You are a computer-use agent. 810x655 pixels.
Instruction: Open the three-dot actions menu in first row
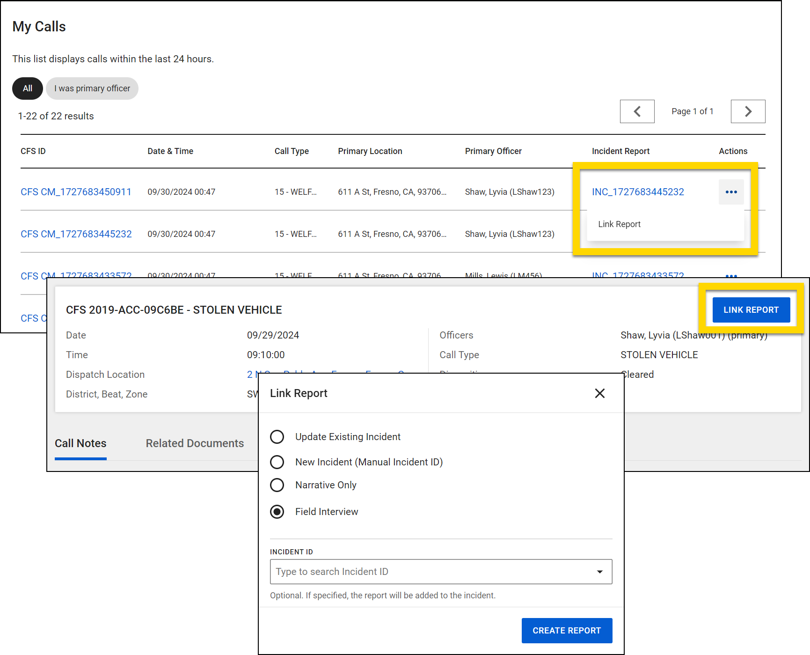(x=731, y=192)
